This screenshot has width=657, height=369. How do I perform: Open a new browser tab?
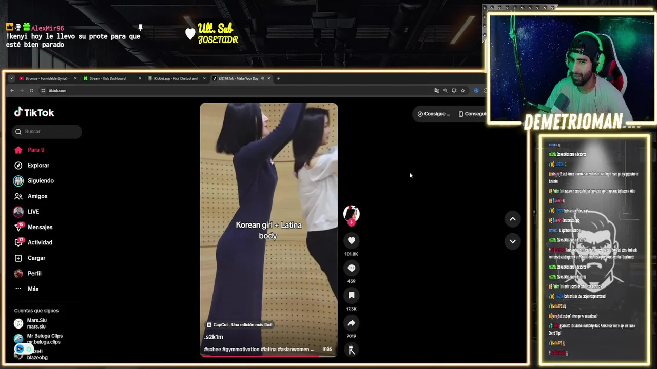pyautogui.click(x=279, y=78)
